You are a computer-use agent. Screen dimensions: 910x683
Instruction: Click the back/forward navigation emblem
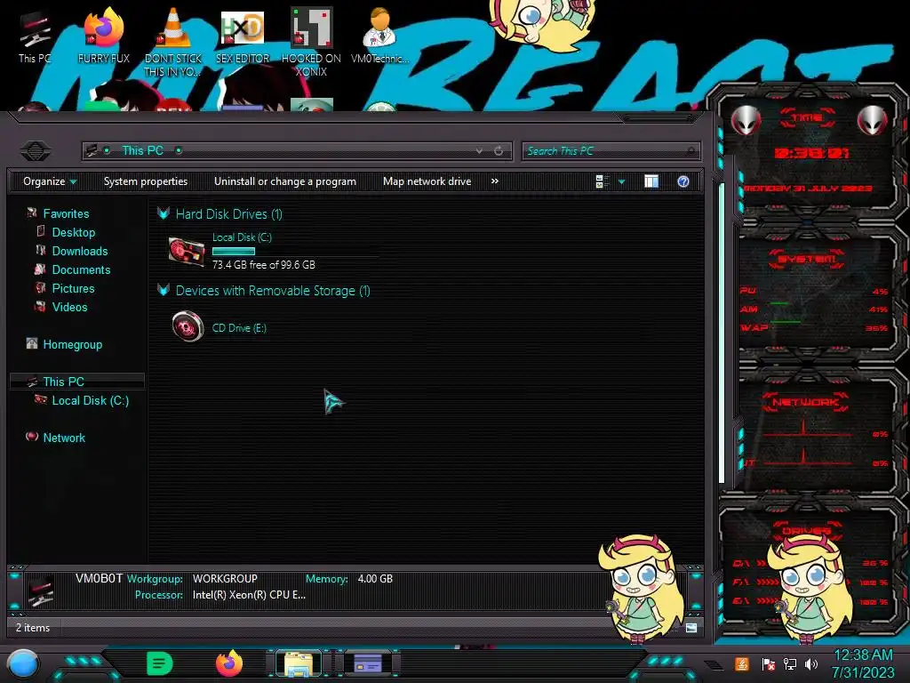(x=35, y=151)
